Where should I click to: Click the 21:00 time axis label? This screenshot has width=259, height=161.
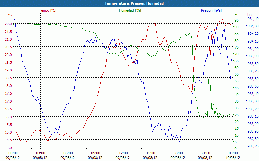pyautogui.click(x=206, y=153)
